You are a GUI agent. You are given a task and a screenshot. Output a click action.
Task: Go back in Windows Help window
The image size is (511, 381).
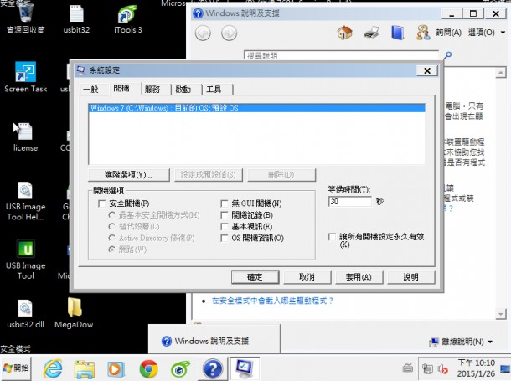point(203,33)
